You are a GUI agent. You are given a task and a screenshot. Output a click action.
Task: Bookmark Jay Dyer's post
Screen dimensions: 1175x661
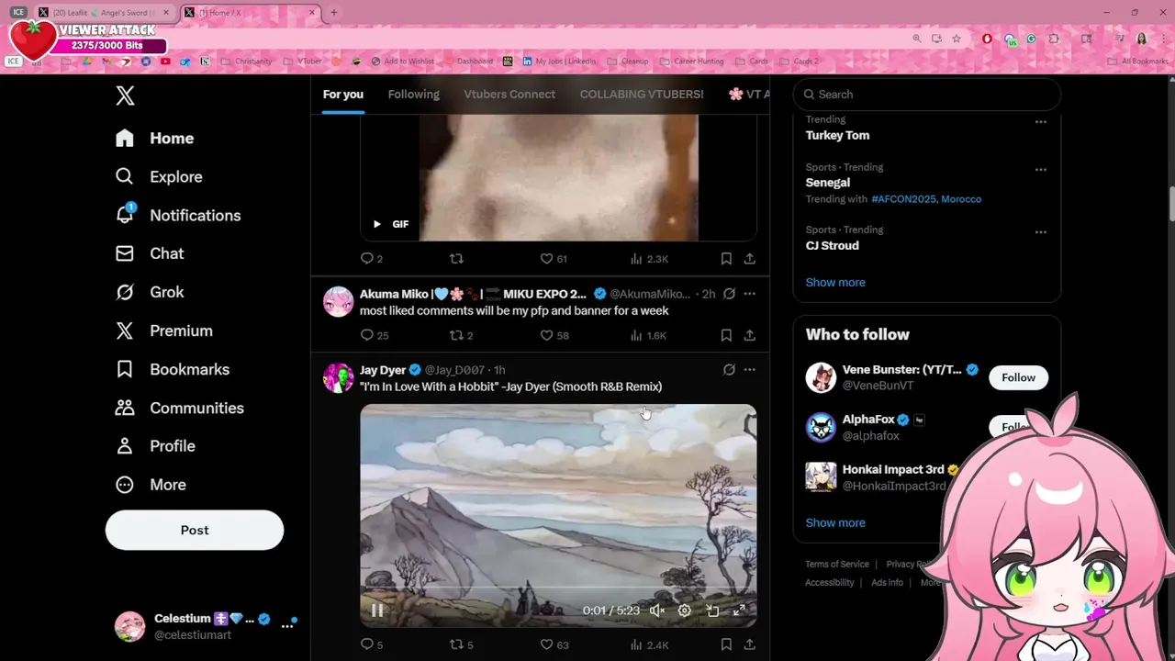pos(726,644)
